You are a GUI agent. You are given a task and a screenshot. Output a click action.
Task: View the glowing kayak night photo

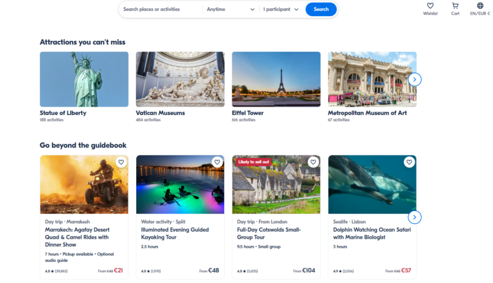(x=180, y=185)
